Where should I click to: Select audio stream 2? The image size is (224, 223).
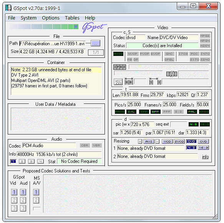(x=22, y=161)
